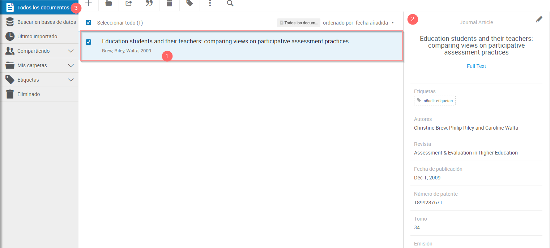This screenshot has width=550, height=248.
Task: Open the three-dot more options menu
Action: coord(210,3)
